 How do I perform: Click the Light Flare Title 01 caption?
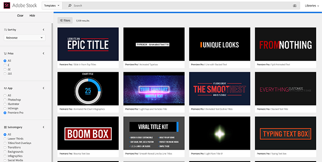point(214,154)
